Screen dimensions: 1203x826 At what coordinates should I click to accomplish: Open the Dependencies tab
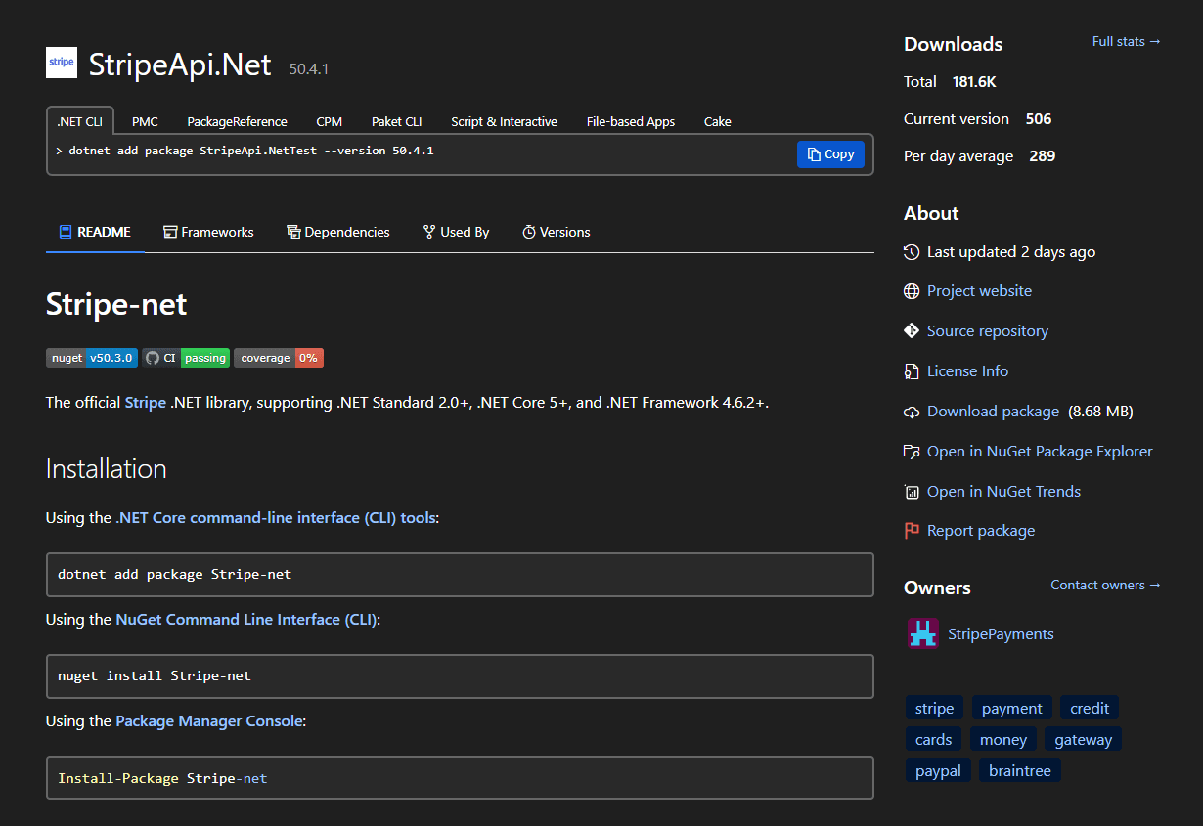tap(337, 232)
